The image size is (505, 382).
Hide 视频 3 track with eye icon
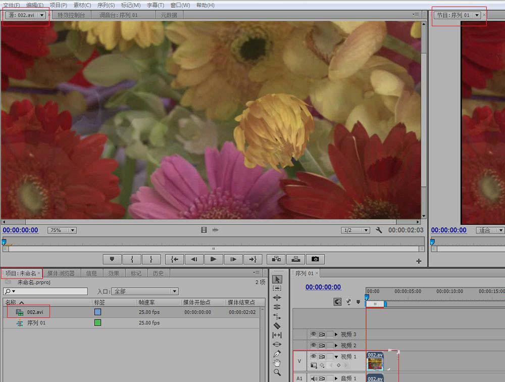[313, 335]
